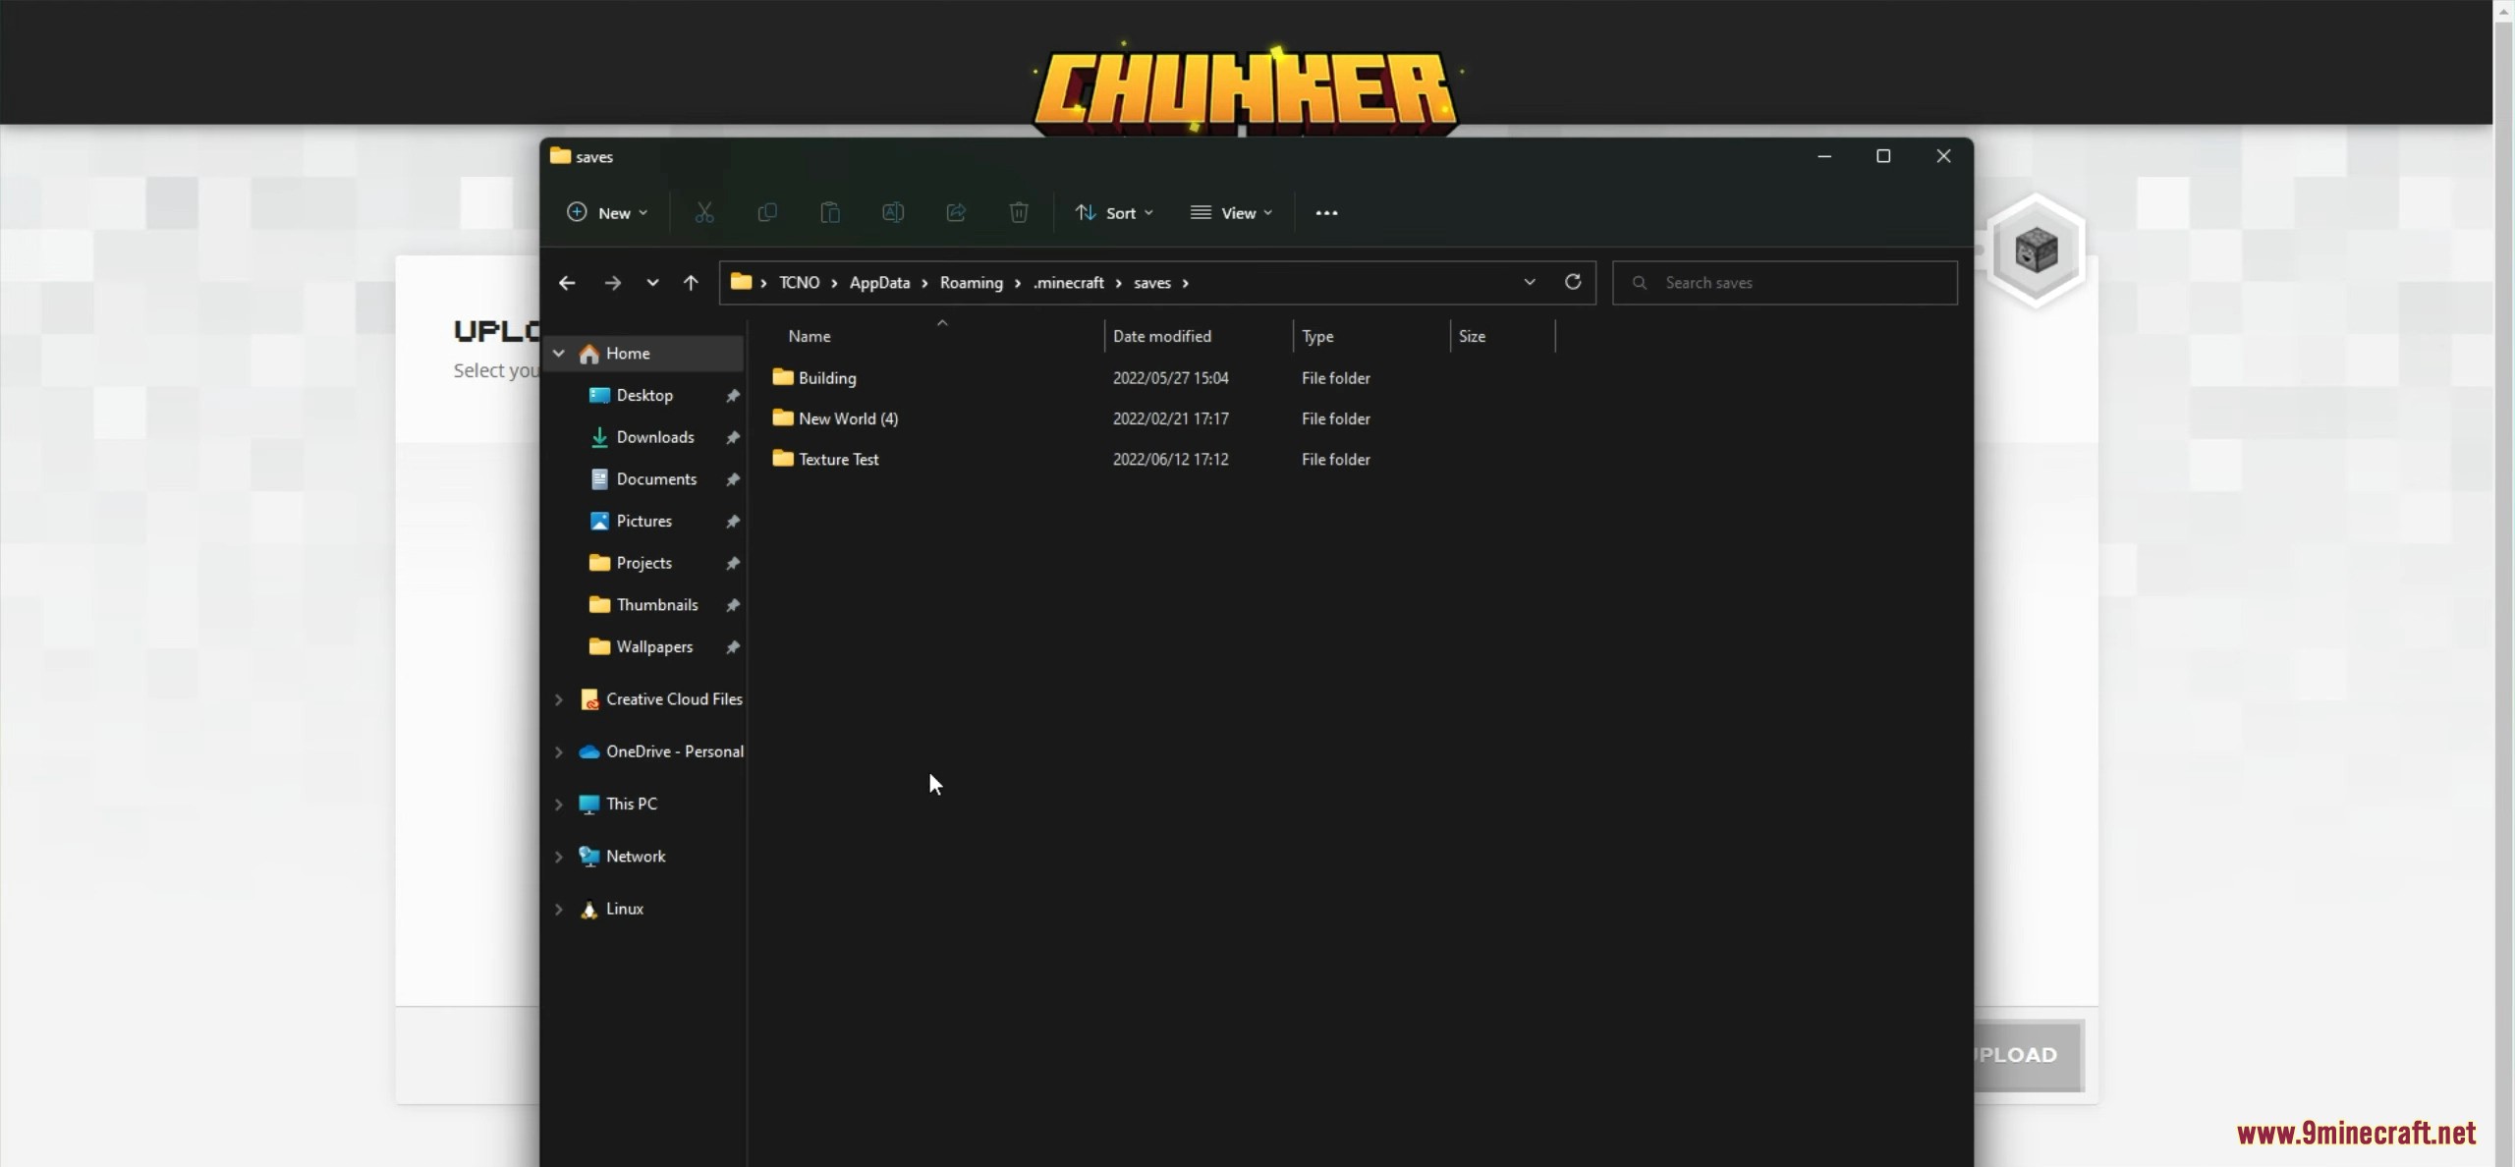Click the Chunker cube badge icon
This screenshot has width=2515, height=1167.
(x=2036, y=250)
